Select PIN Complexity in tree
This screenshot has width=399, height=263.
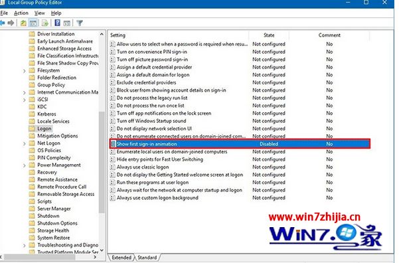(x=54, y=157)
